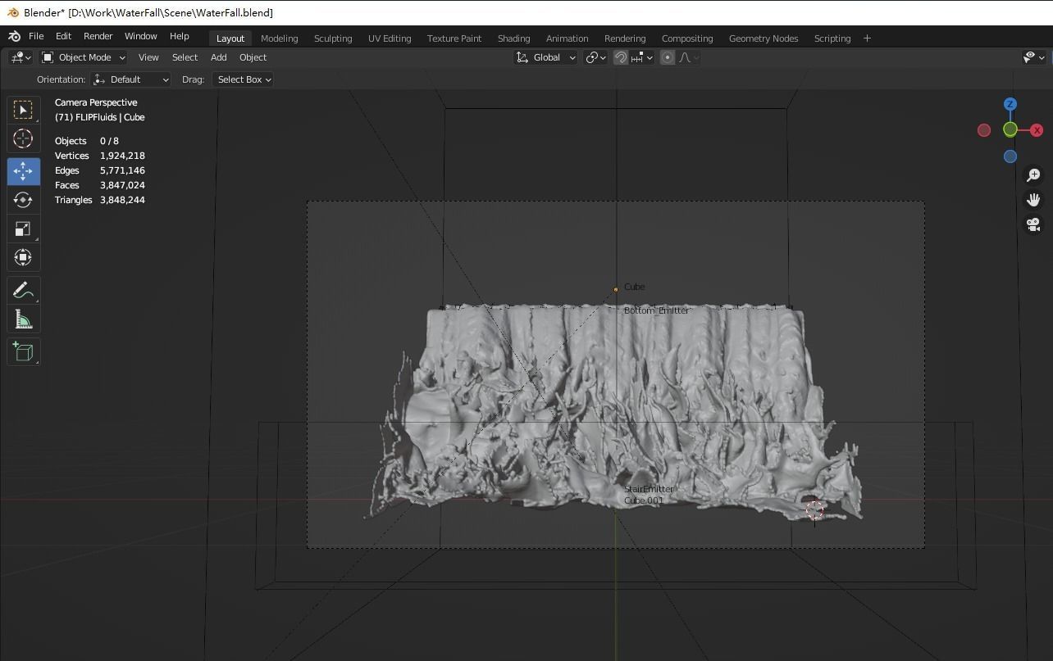Toggle camera view with camera icon
Viewport: 1053px width, 661px height.
pos(1033,224)
